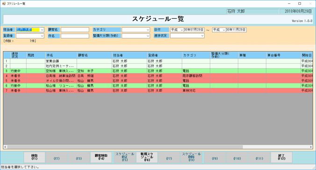Open the start date era dropdown 平成
The height and width of the screenshot is (170, 316).
point(181,30)
